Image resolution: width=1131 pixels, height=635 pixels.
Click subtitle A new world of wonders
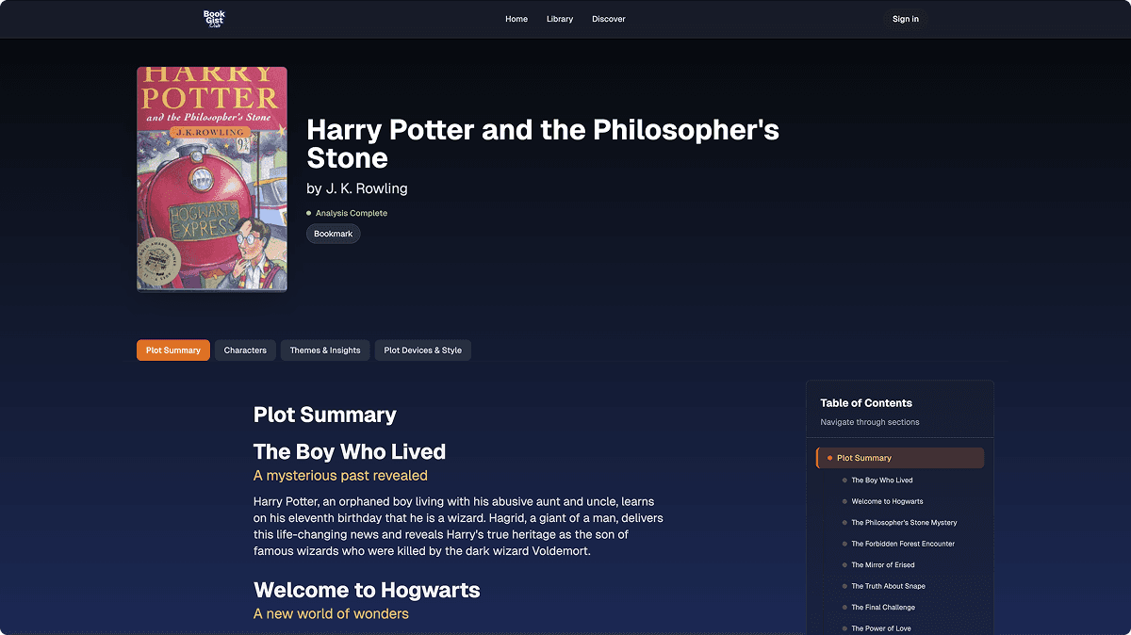point(331,614)
